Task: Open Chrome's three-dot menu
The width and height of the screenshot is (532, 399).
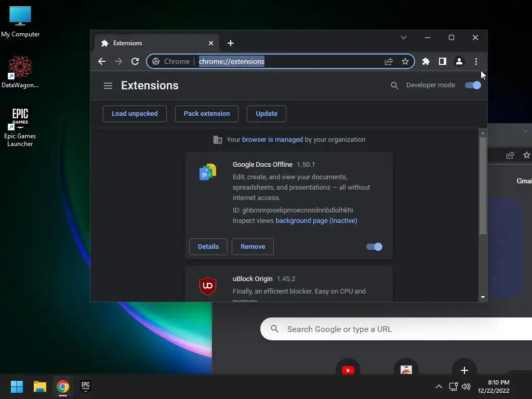Action: pyautogui.click(x=476, y=61)
